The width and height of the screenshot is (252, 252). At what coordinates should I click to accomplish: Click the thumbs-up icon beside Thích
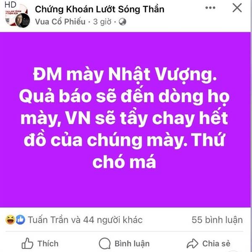pos(27,244)
